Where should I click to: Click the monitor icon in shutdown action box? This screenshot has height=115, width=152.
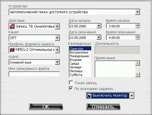90,96
